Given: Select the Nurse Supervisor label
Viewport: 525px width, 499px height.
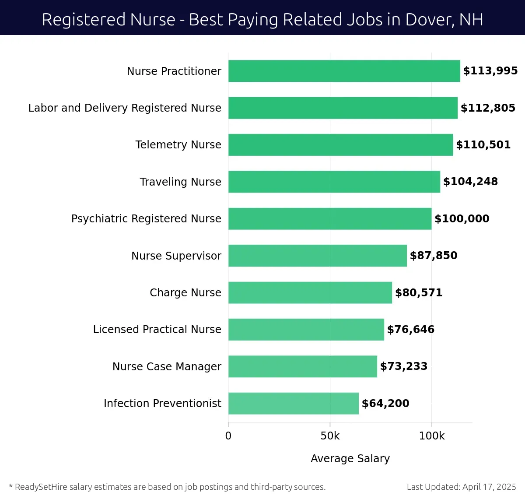Looking at the screenshot, I should tap(176, 256).
